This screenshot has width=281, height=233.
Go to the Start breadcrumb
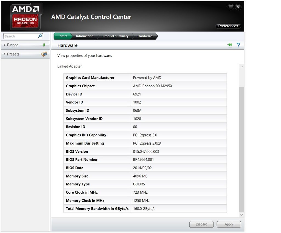pyautogui.click(x=63, y=36)
